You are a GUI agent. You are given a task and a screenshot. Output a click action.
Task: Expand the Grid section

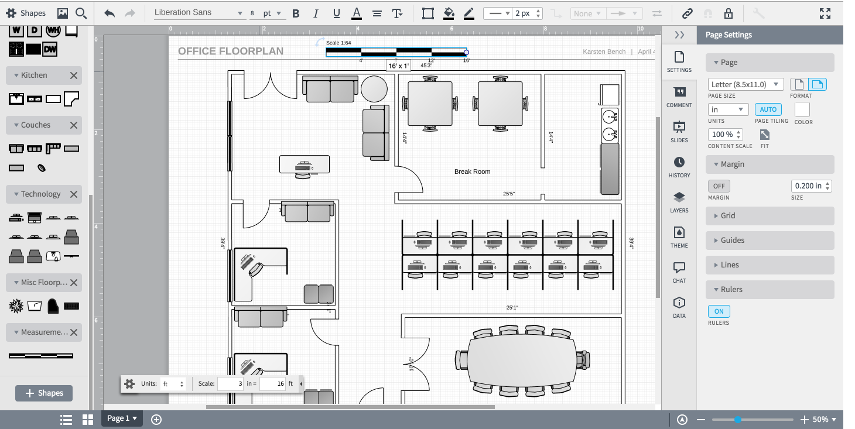coord(769,215)
